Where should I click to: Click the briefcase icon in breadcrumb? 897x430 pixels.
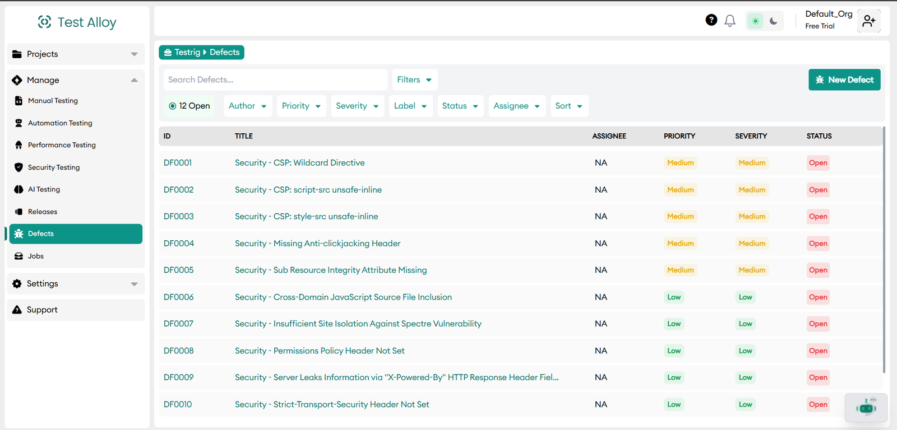(x=168, y=52)
